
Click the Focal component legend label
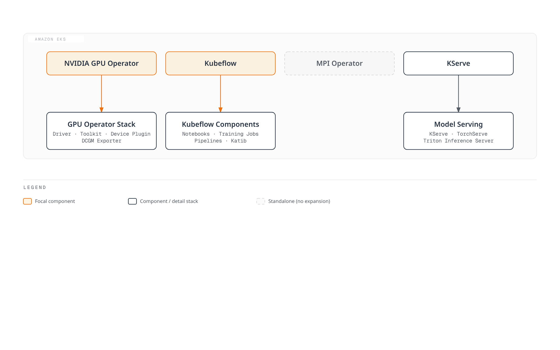point(55,201)
